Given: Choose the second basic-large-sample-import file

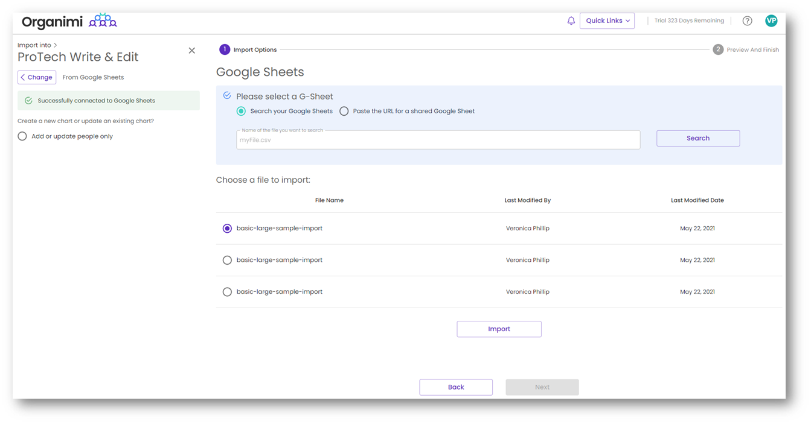Looking at the screenshot, I should point(227,260).
